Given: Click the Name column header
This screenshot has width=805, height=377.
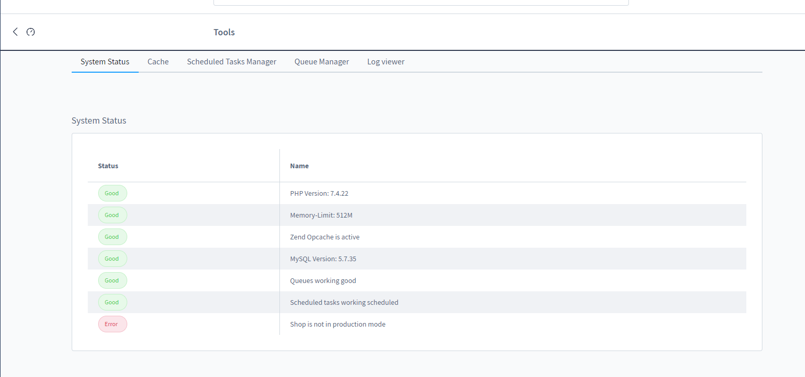Looking at the screenshot, I should (x=299, y=166).
